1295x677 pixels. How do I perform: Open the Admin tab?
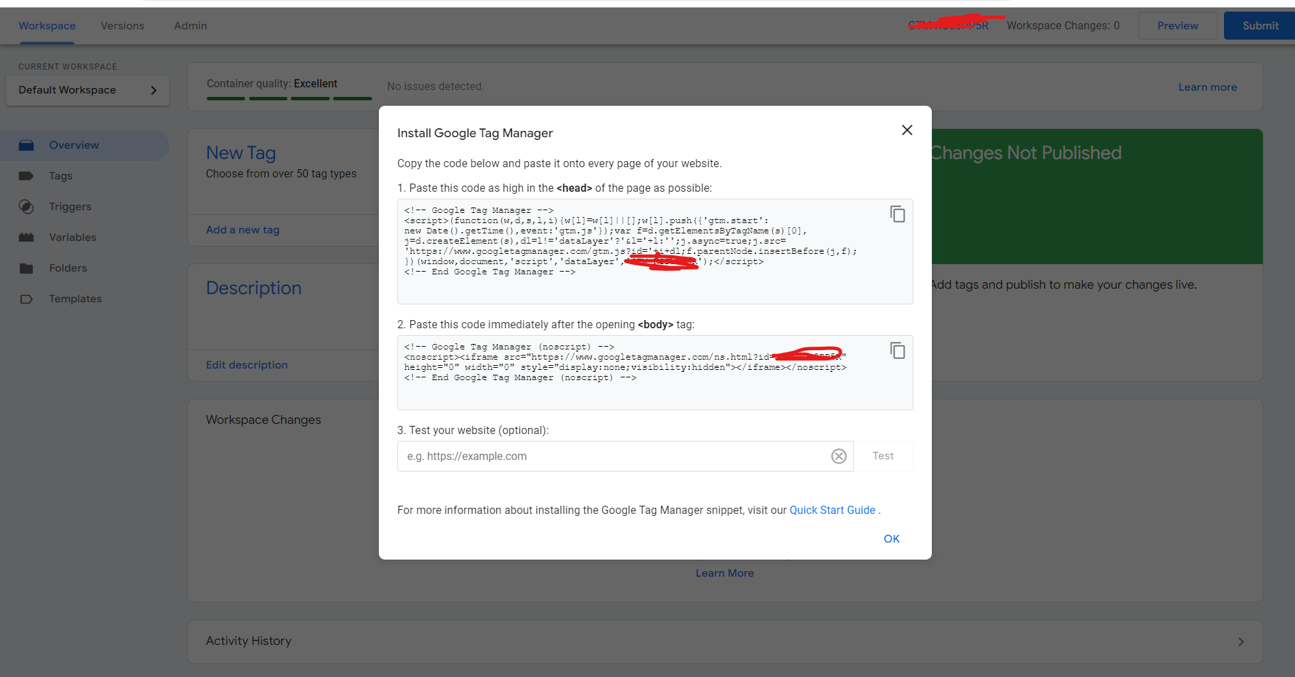[x=190, y=25]
